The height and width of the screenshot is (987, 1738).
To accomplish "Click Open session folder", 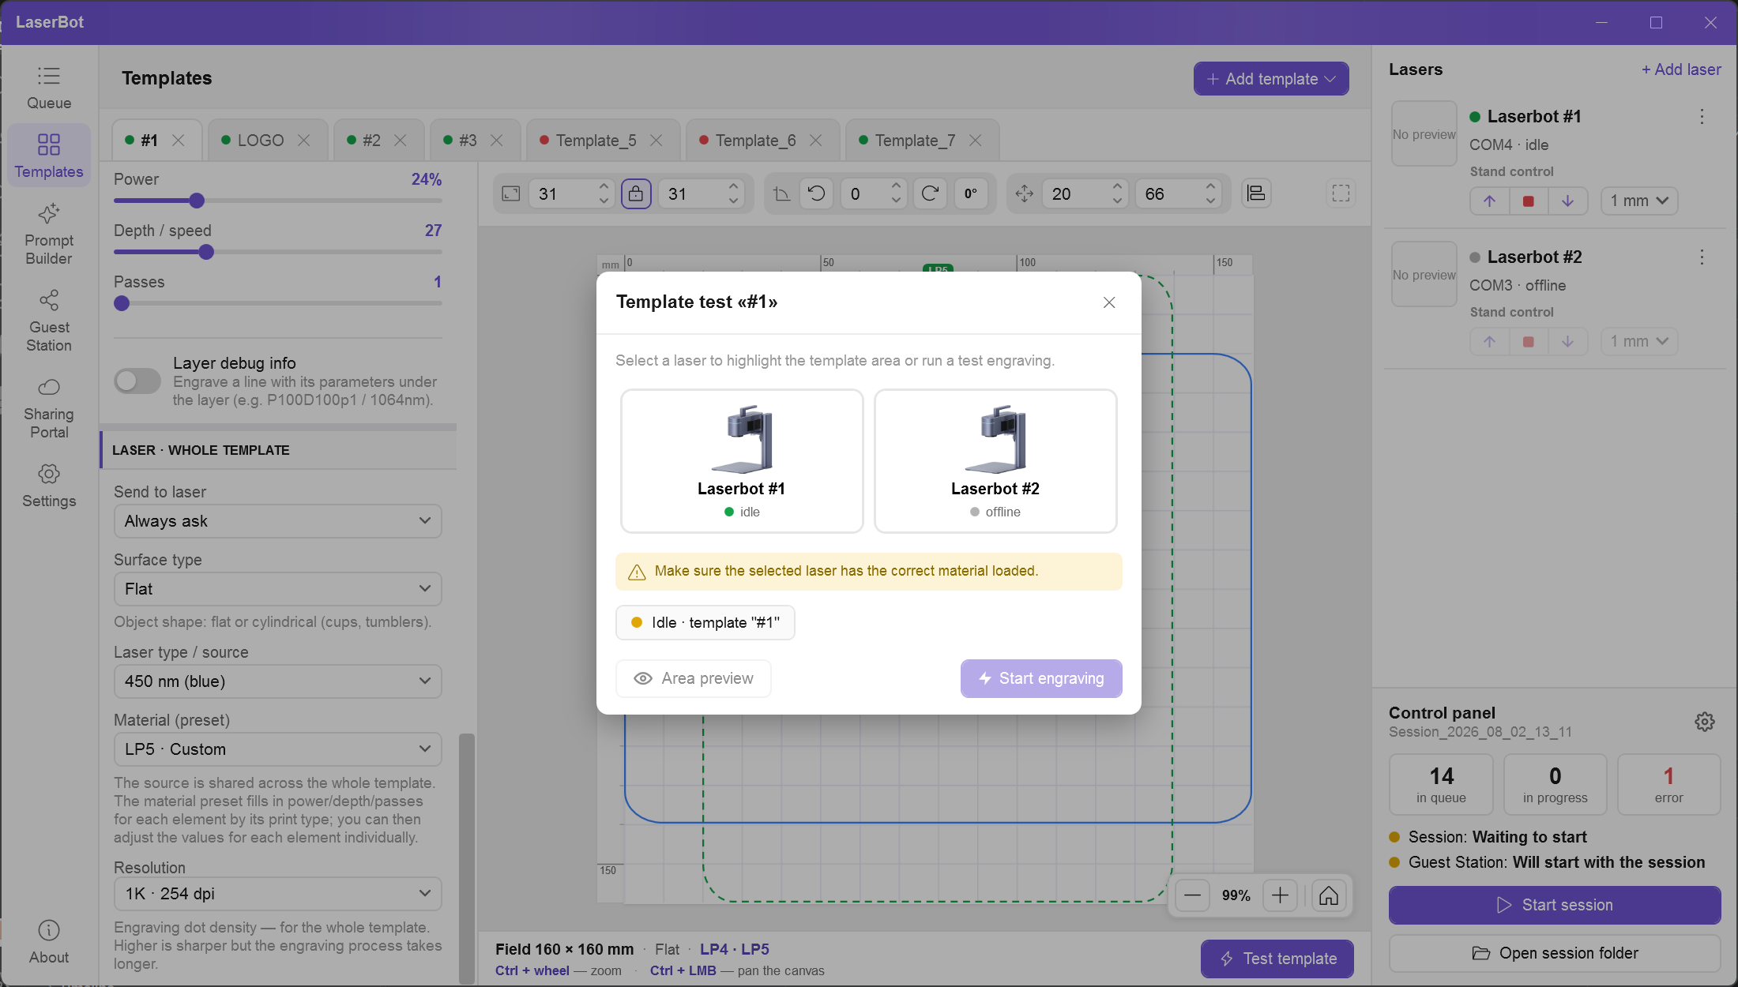I will click(x=1555, y=953).
